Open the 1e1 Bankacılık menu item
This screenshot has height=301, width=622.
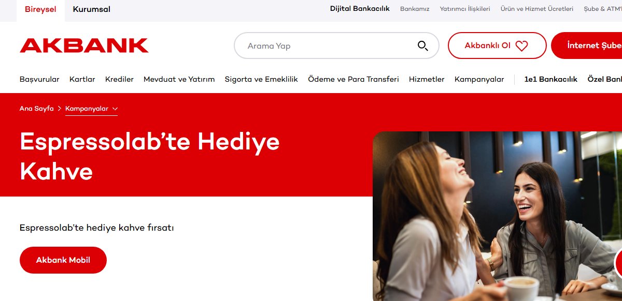550,79
